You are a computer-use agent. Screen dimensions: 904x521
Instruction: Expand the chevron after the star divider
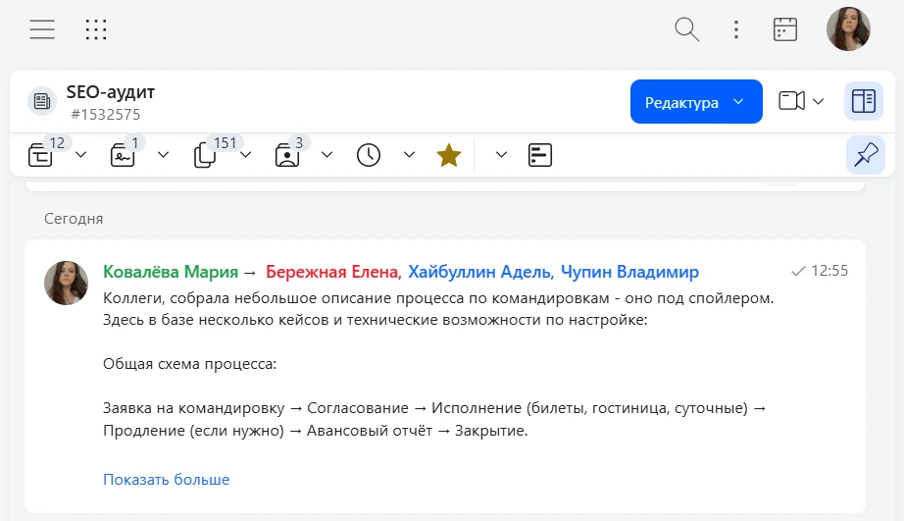[501, 155]
